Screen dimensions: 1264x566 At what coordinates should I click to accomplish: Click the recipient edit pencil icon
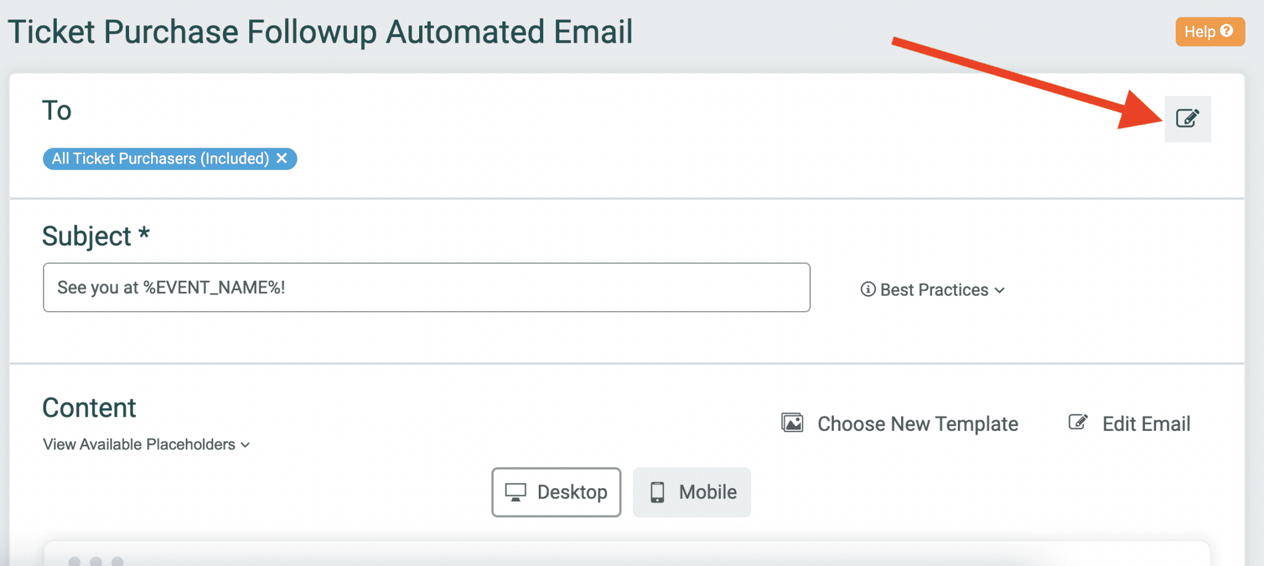click(1187, 118)
